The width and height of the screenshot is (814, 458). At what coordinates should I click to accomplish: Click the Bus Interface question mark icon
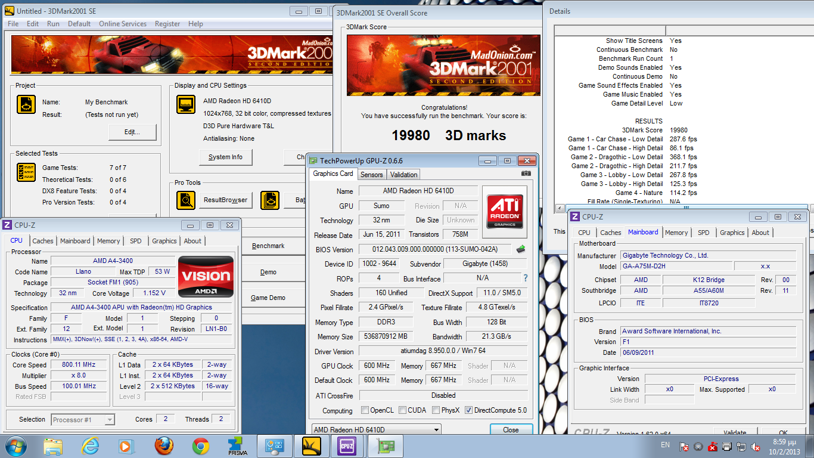pos(526,278)
